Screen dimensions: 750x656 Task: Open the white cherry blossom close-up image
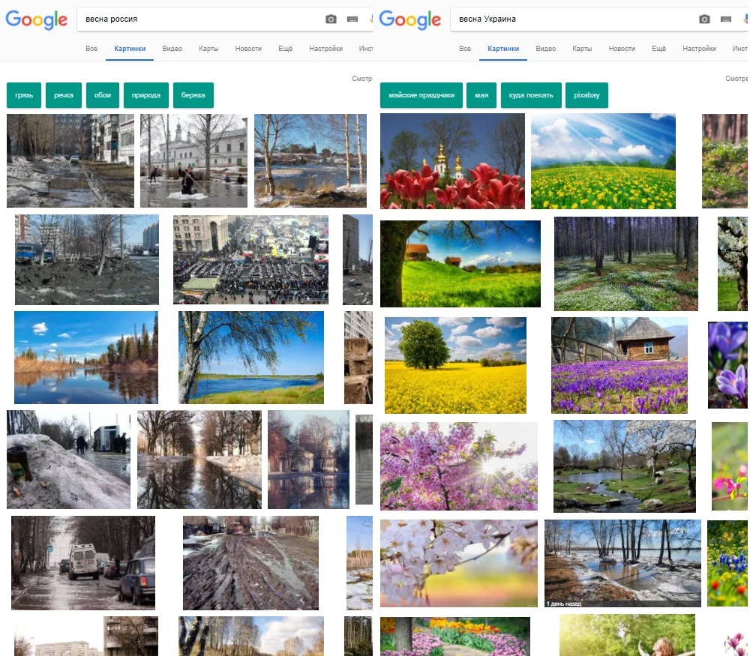[x=459, y=564]
